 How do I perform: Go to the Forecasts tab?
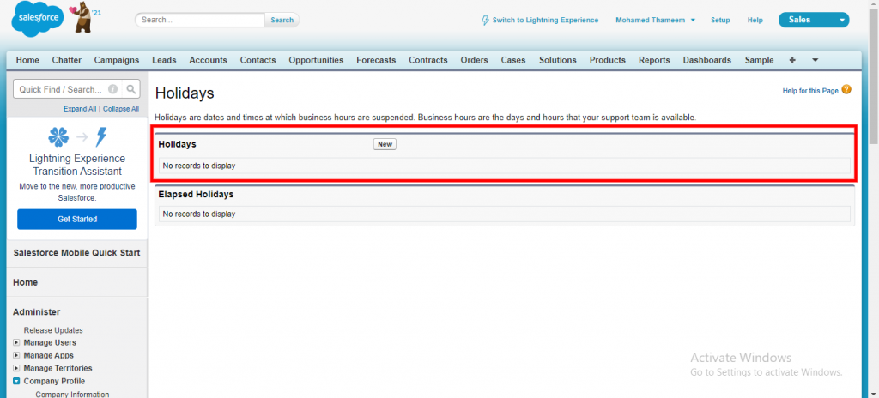376,60
